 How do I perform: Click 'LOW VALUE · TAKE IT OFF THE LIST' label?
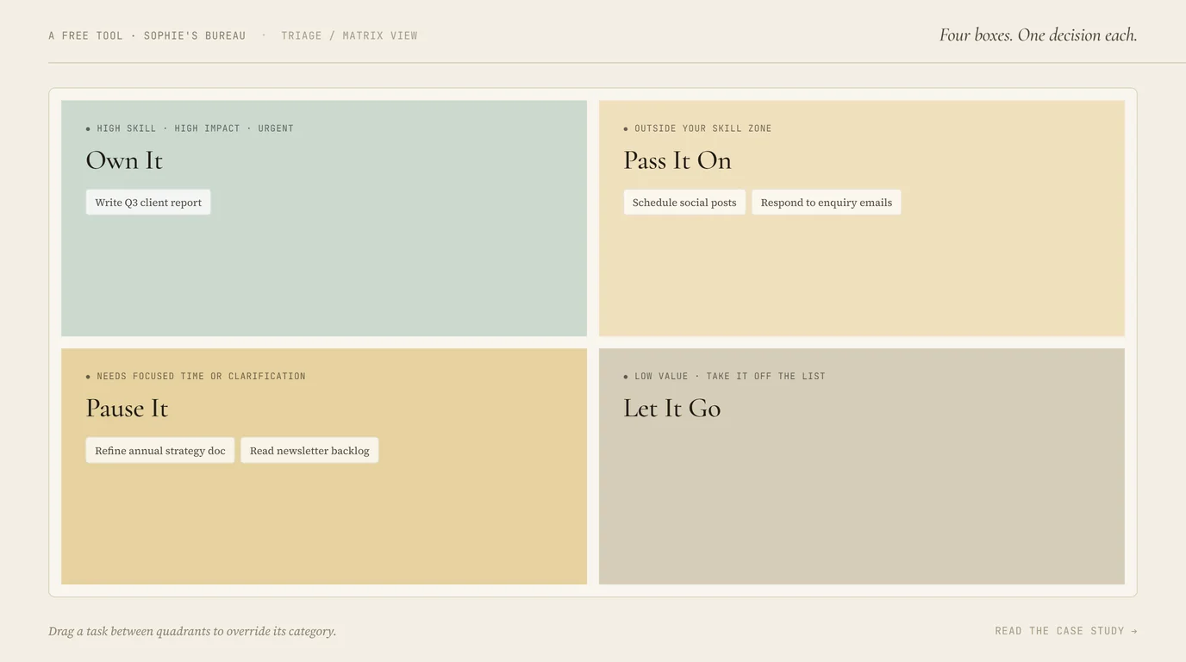click(730, 377)
